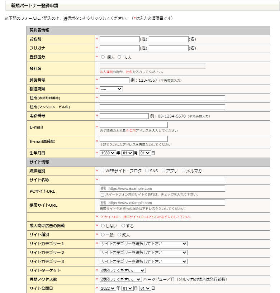Open the site publication year 2022 dropdown
Image resolution: width=280 pixels, height=293 pixels.
click(x=108, y=288)
